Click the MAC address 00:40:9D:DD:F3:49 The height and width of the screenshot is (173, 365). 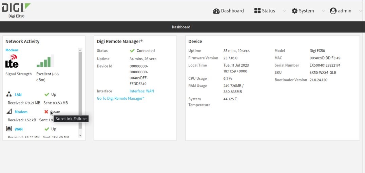[x=325, y=58]
